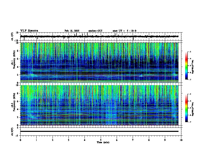Click inside the ch.1 spectrogram plot
The width and height of the screenshot is (204, 157).
(99, 63)
